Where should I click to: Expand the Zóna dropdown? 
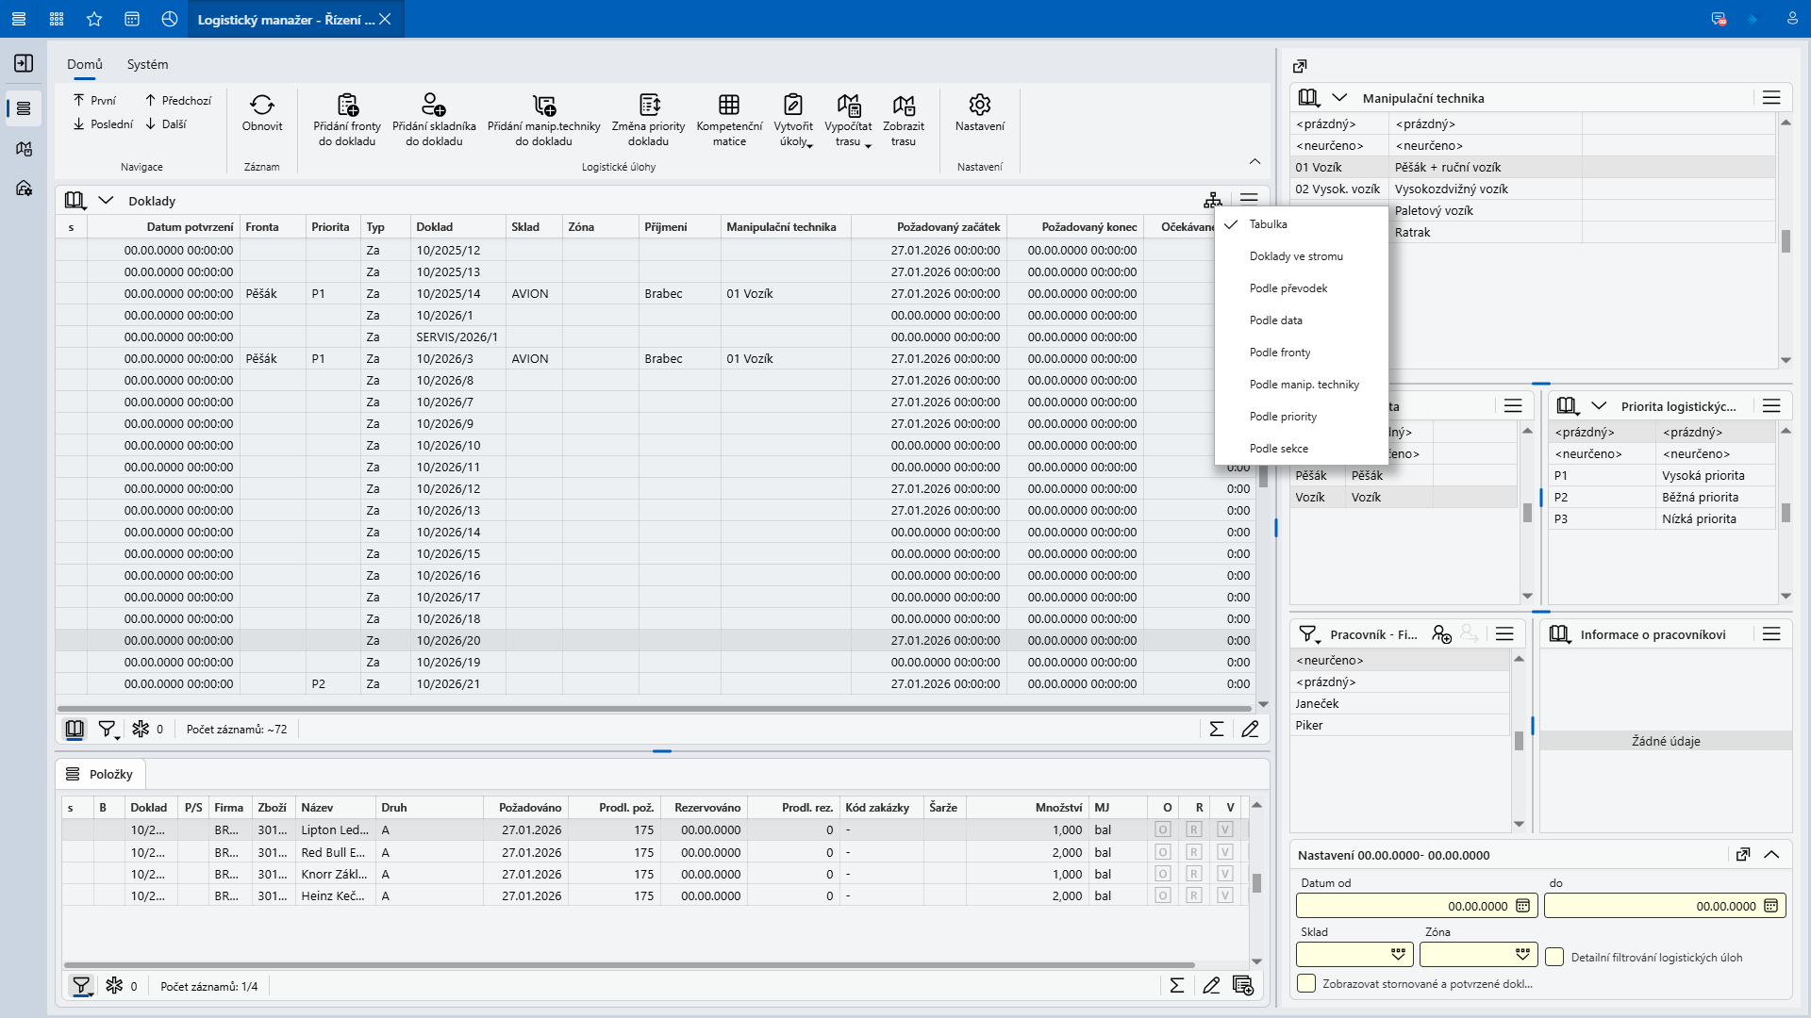tap(1522, 954)
